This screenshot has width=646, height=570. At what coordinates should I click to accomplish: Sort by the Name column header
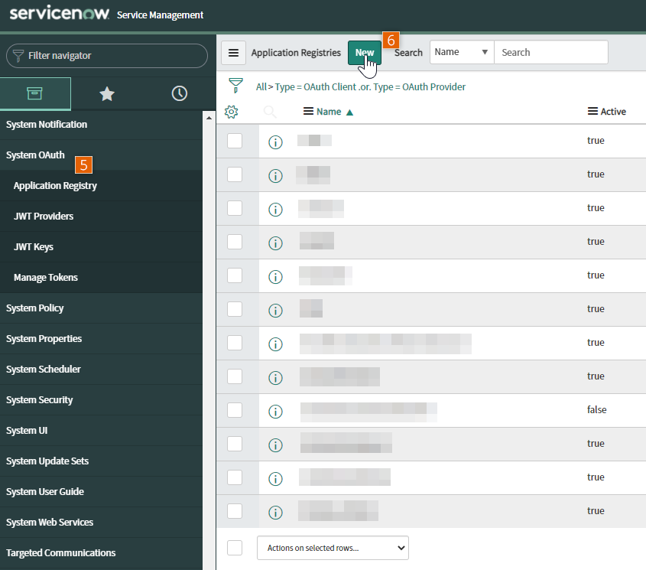point(329,112)
